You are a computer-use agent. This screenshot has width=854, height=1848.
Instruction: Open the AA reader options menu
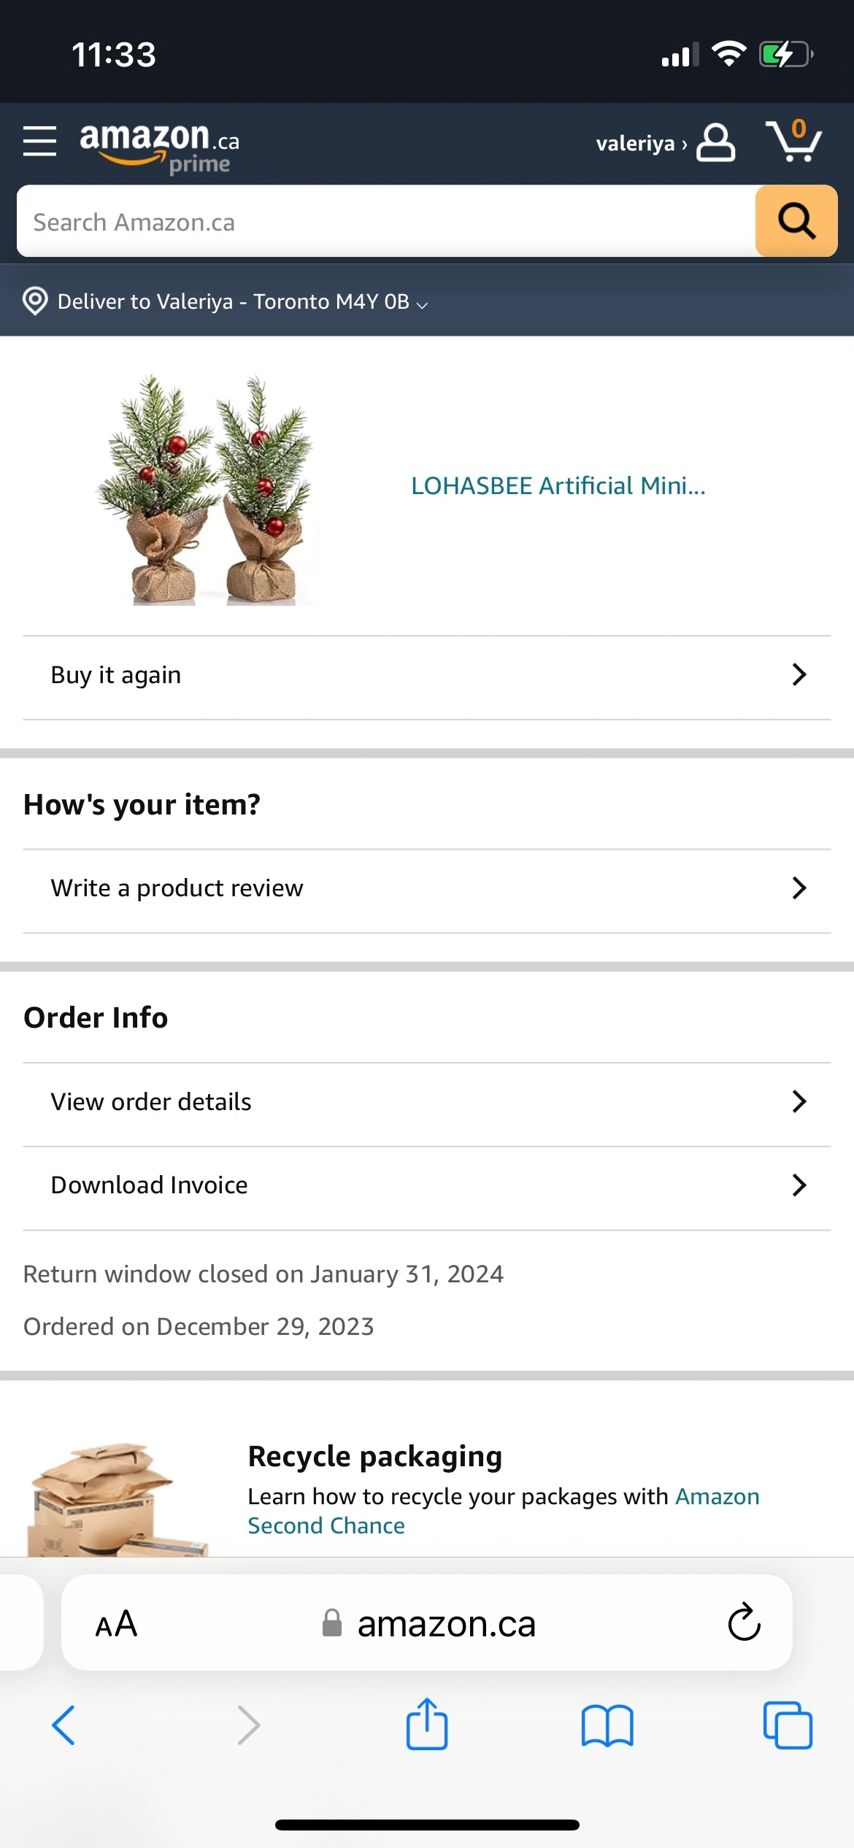tap(116, 1624)
